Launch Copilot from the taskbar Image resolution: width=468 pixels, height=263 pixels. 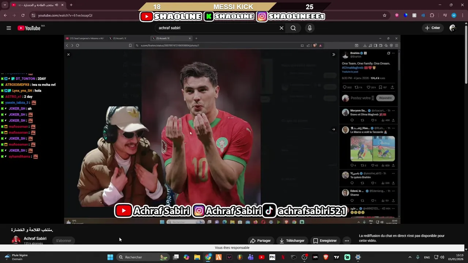[186, 257]
